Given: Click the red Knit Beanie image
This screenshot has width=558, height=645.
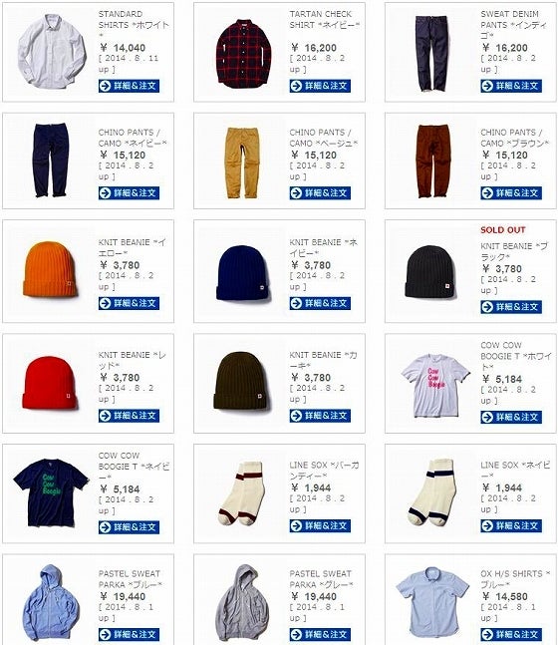Looking at the screenshot, I should pos(50,383).
